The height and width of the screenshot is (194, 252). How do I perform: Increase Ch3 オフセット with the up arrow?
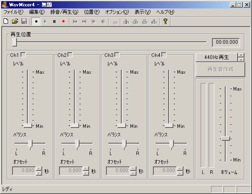[133, 169]
